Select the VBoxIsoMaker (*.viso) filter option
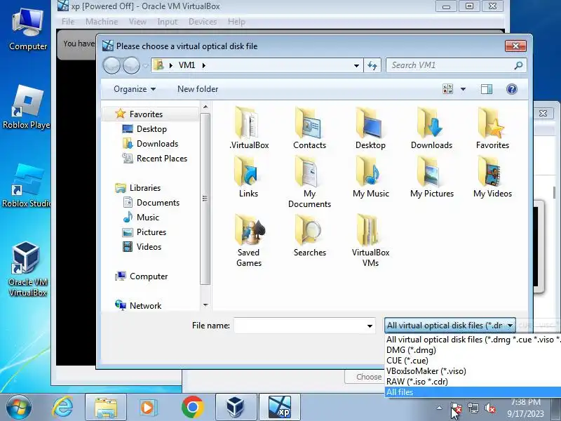561x421 pixels. (473, 371)
